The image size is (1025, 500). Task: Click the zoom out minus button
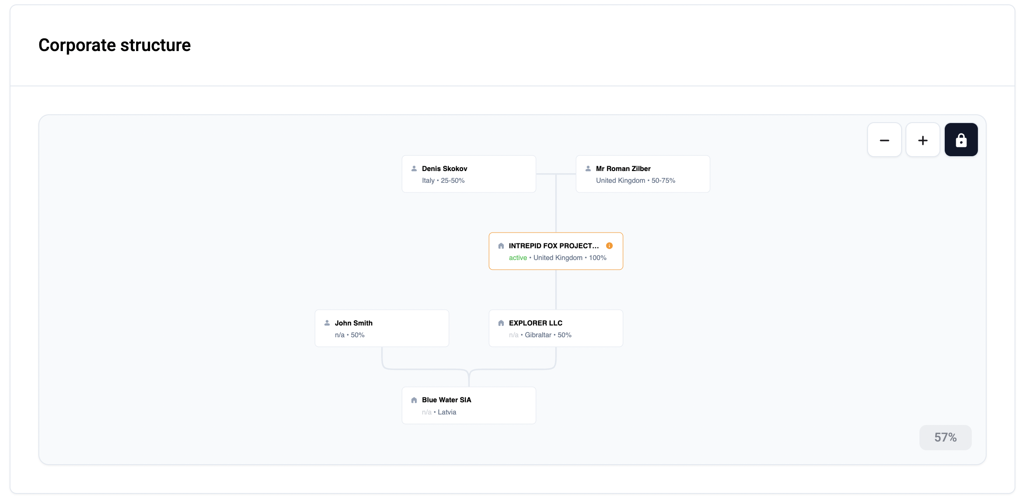click(x=884, y=140)
